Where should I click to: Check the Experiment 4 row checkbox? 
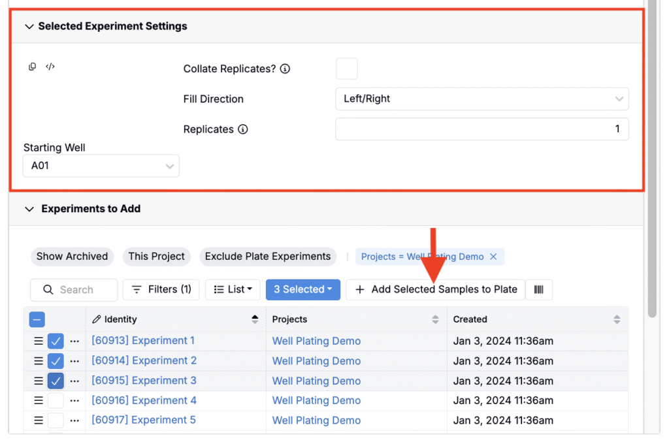coord(56,400)
